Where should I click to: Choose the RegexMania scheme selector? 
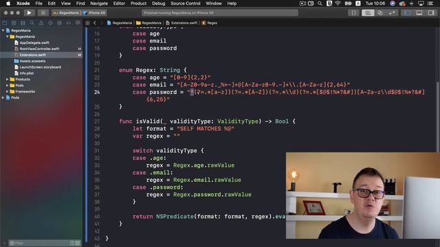(67, 13)
